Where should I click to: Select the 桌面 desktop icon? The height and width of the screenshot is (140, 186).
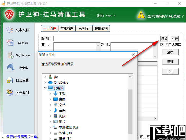[x=55, y=99]
